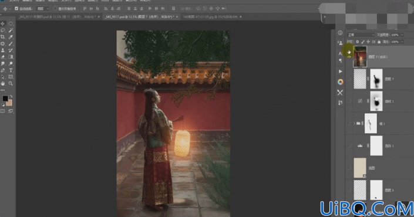
Task: Select the Gradient tool
Action: pos(11,57)
